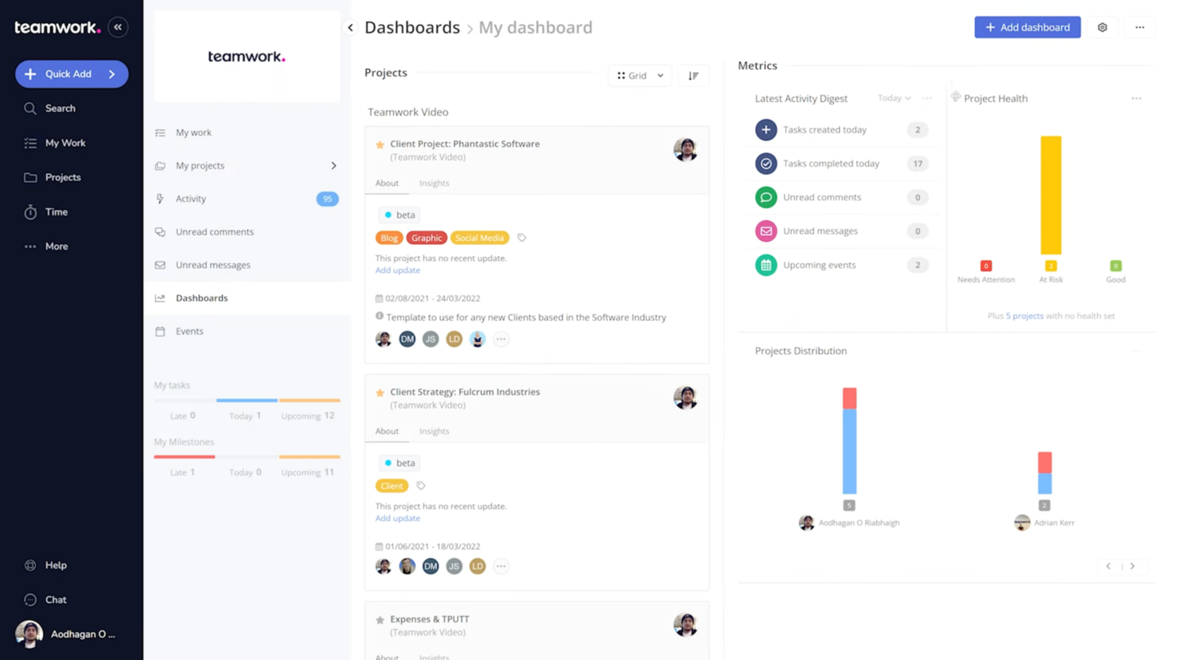Click the Social Media tag

point(479,238)
